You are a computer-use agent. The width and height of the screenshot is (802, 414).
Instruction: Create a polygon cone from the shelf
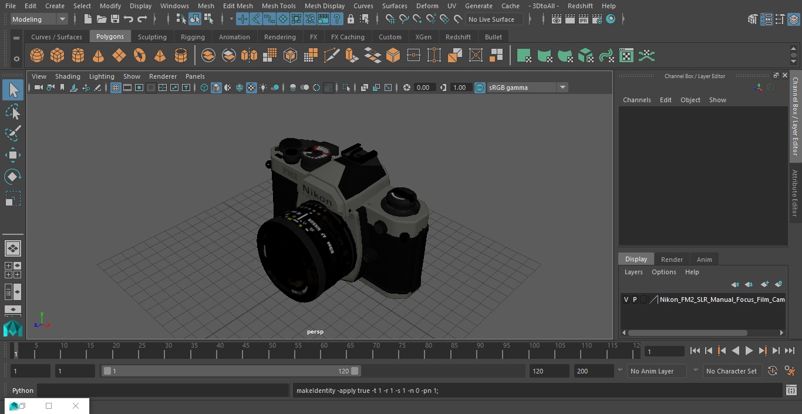(99, 56)
